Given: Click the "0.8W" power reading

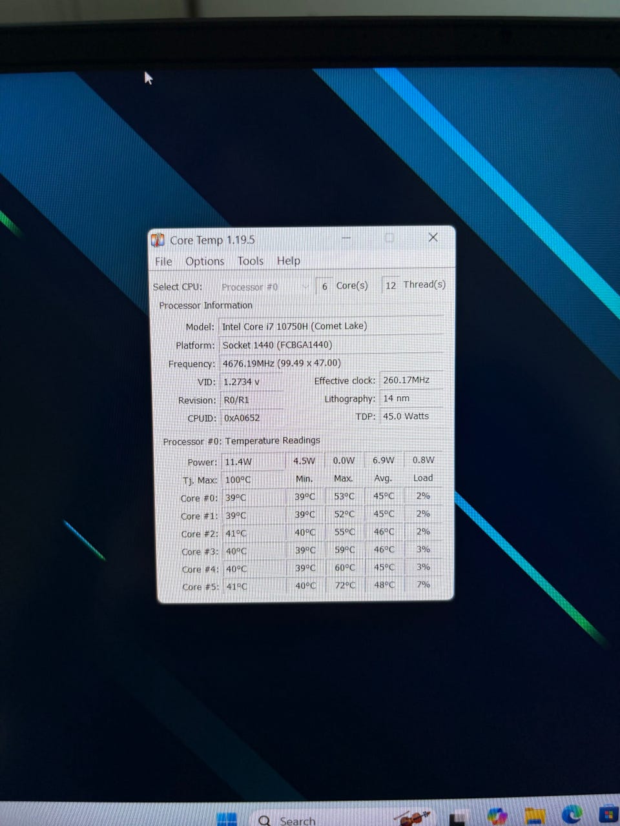Looking at the screenshot, I should 424,459.
